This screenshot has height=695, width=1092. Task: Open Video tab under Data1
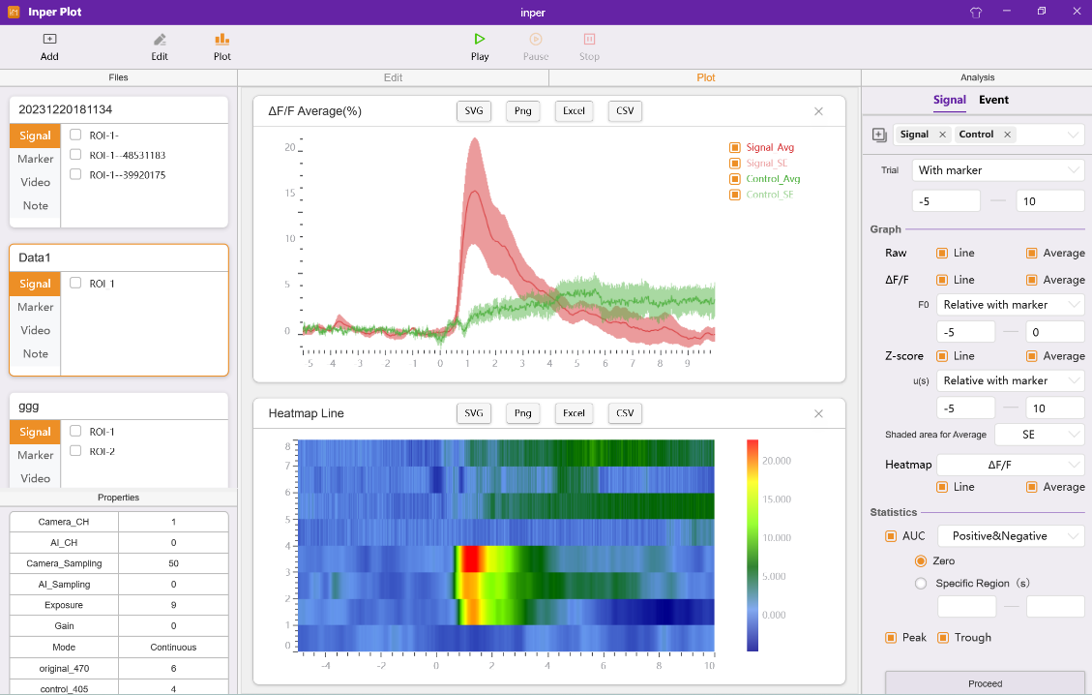36,330
